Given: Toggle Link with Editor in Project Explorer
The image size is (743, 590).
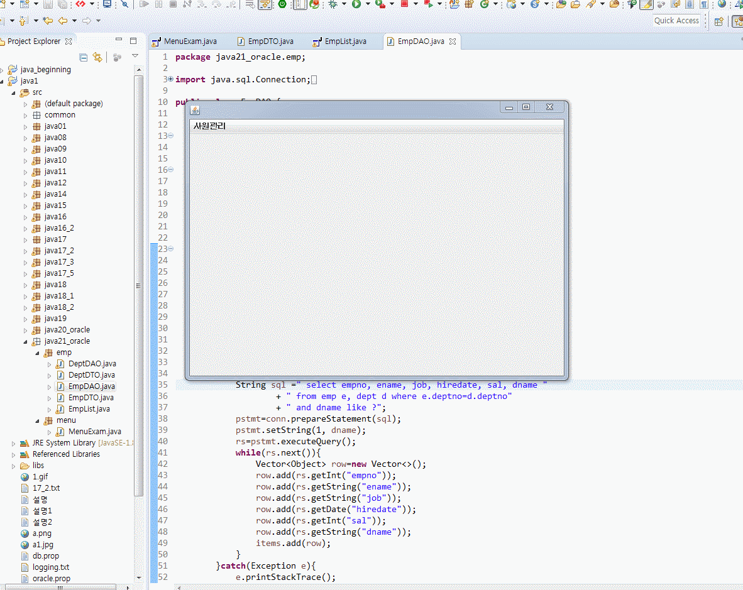Looking at the screenshot, I should tap(97, 58).
